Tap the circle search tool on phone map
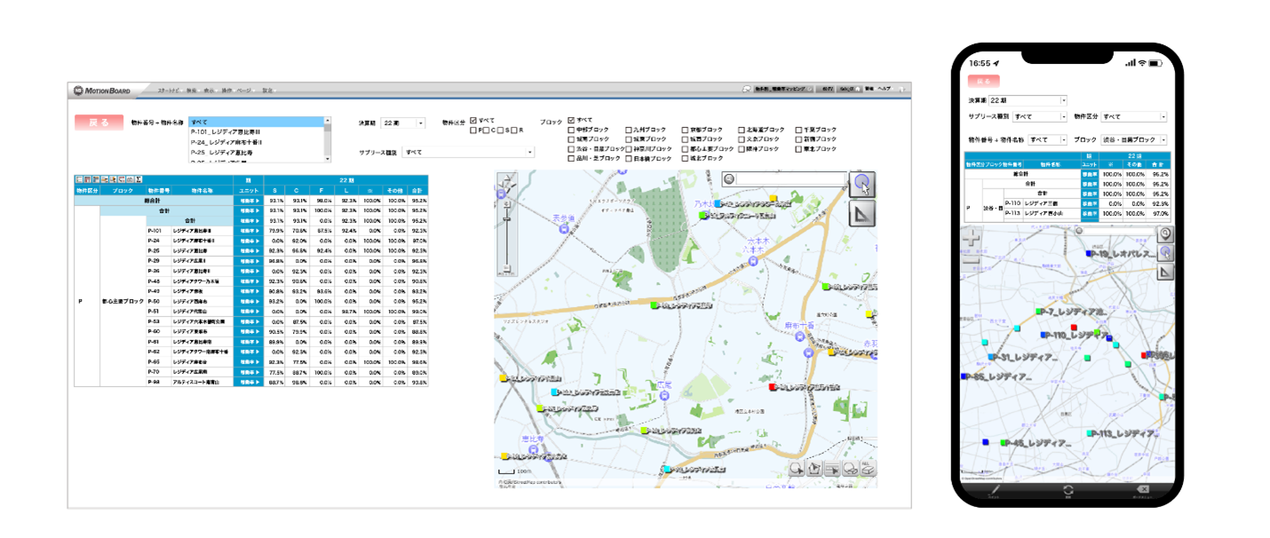The image size is (1270, 538). (1166, 253)
